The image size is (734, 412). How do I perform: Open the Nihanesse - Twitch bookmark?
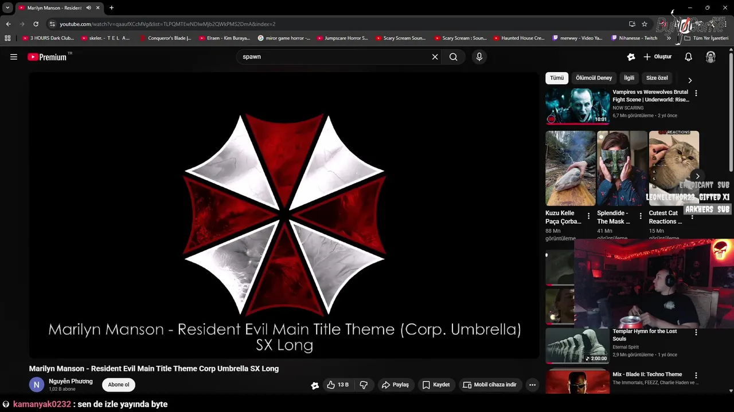coord(634,38)
